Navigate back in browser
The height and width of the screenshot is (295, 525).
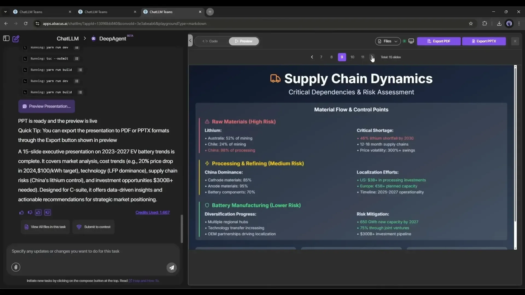[6, 23]
